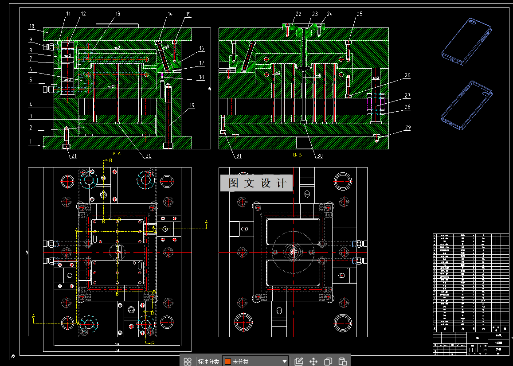The height and width of the screenshot is (366, 513).
Task: Click part balloon number 30
Action: (x=320, y=156)
